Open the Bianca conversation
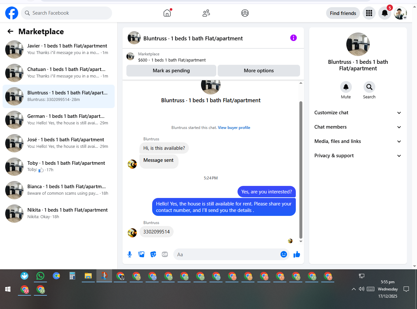 tap(59, 190)
